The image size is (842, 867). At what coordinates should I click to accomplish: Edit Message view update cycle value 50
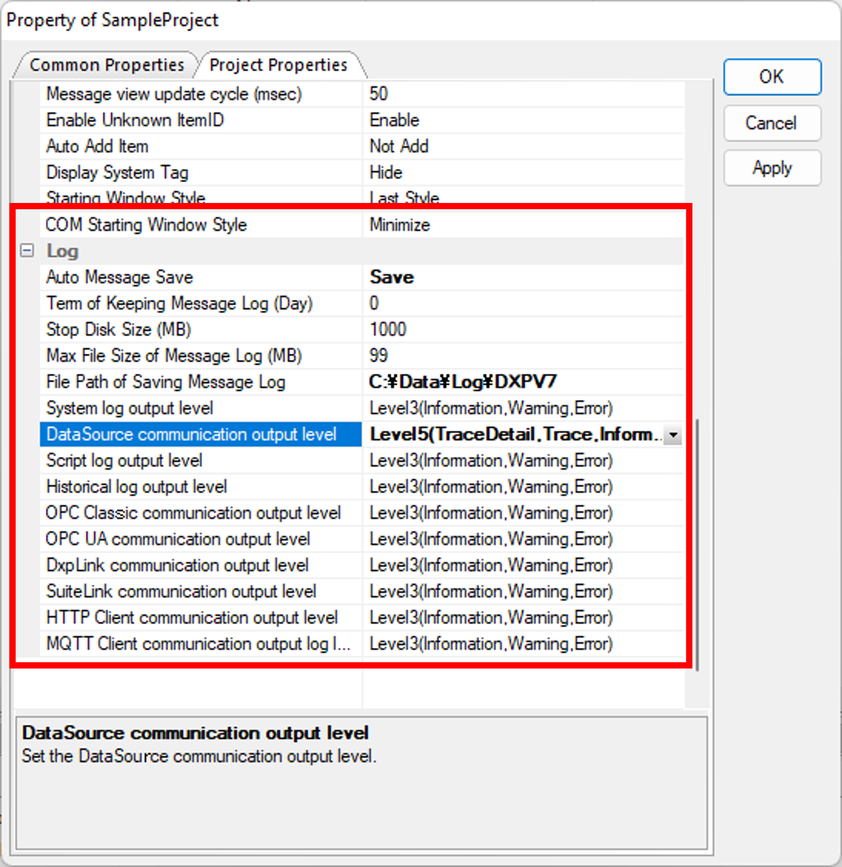point(522,94)
